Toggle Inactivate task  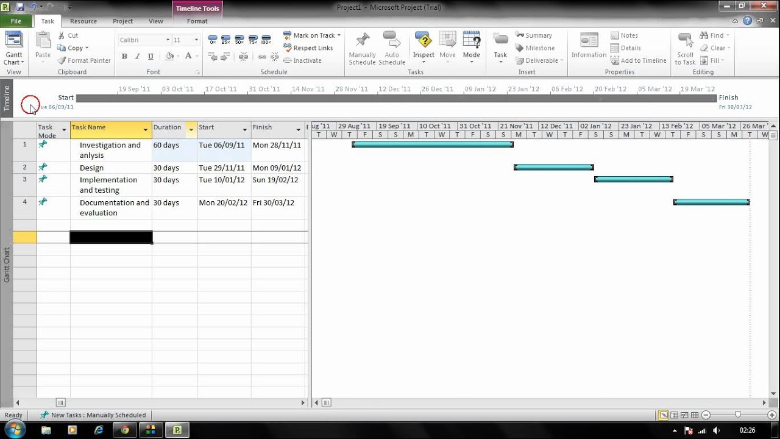pyautogui.click(x=302, y=60)
